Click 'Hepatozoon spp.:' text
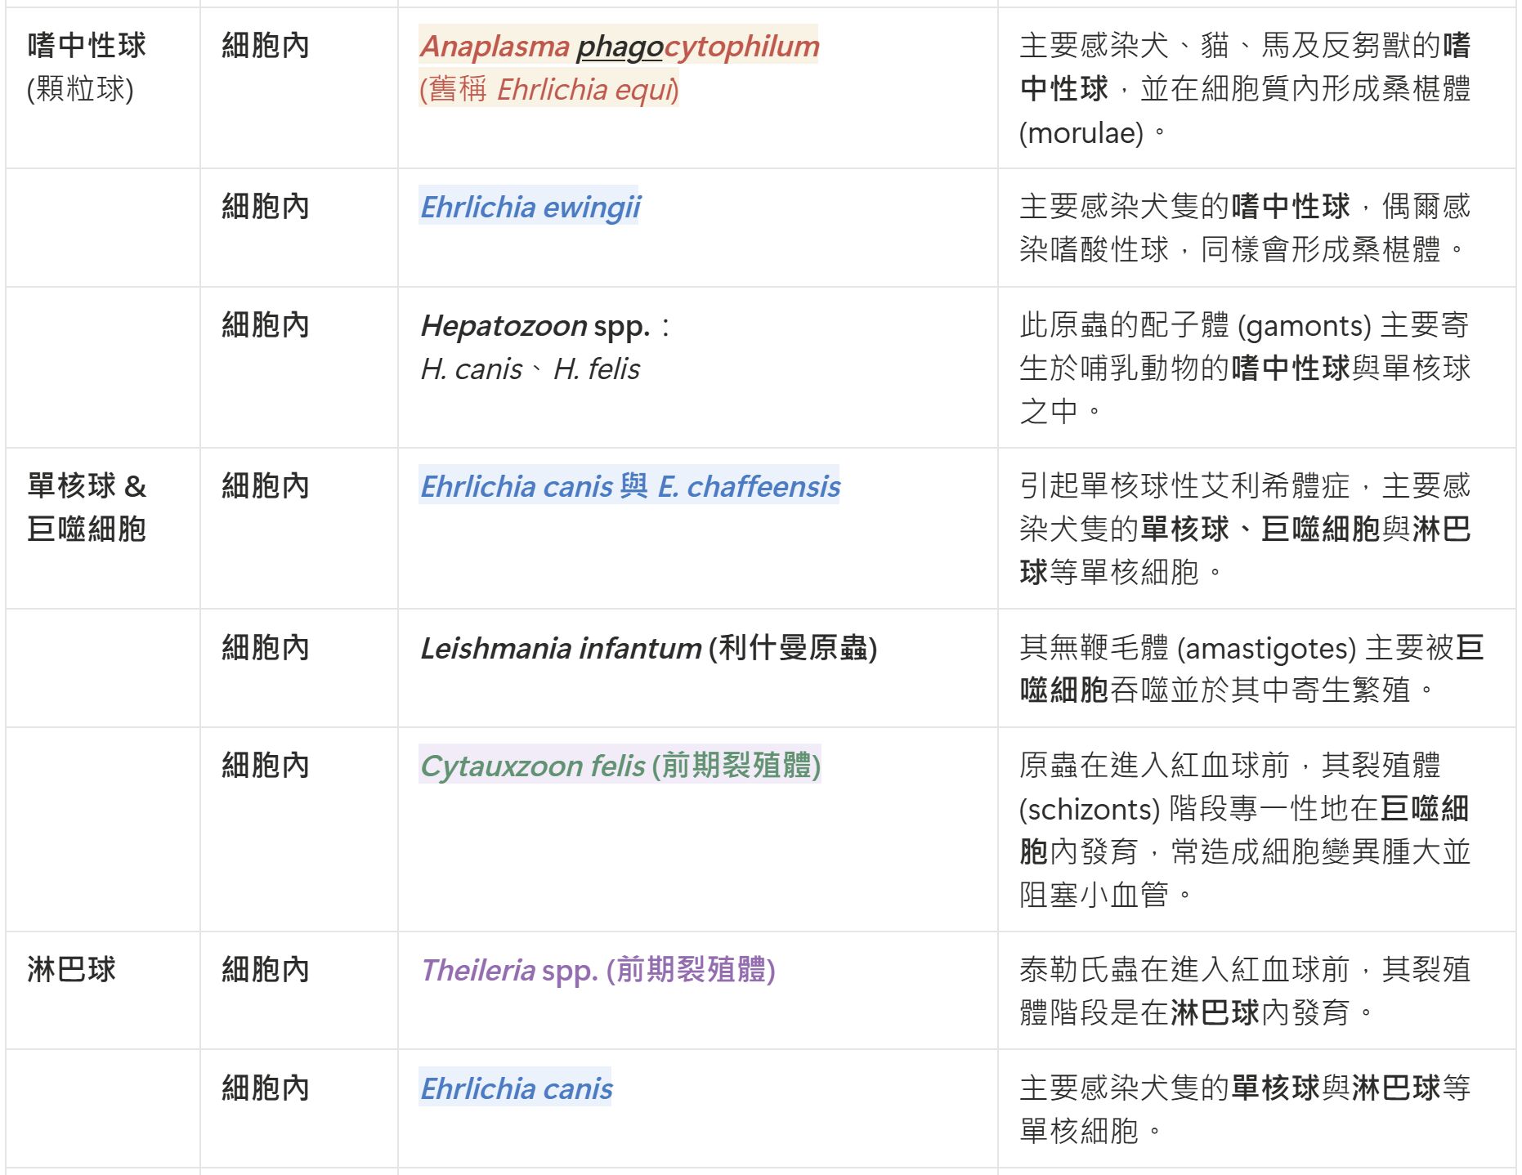1522x1175 pixels. click(545, 326)
